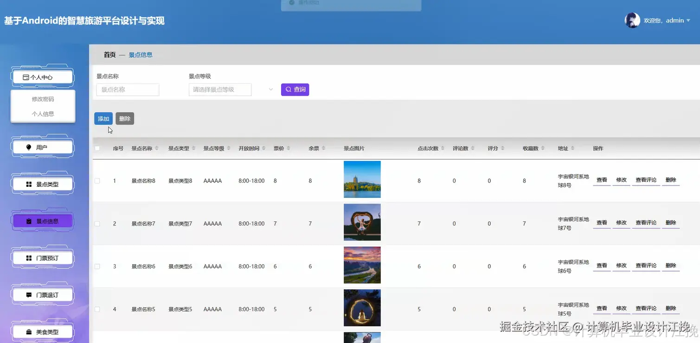
Task: Click 查看 for 景点名称6 row
Action: click(x=602, y=266)
